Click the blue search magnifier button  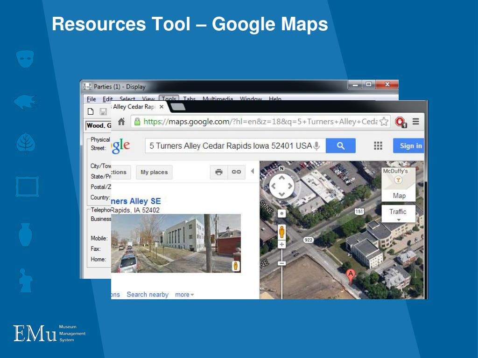click(x=340, y=146)
